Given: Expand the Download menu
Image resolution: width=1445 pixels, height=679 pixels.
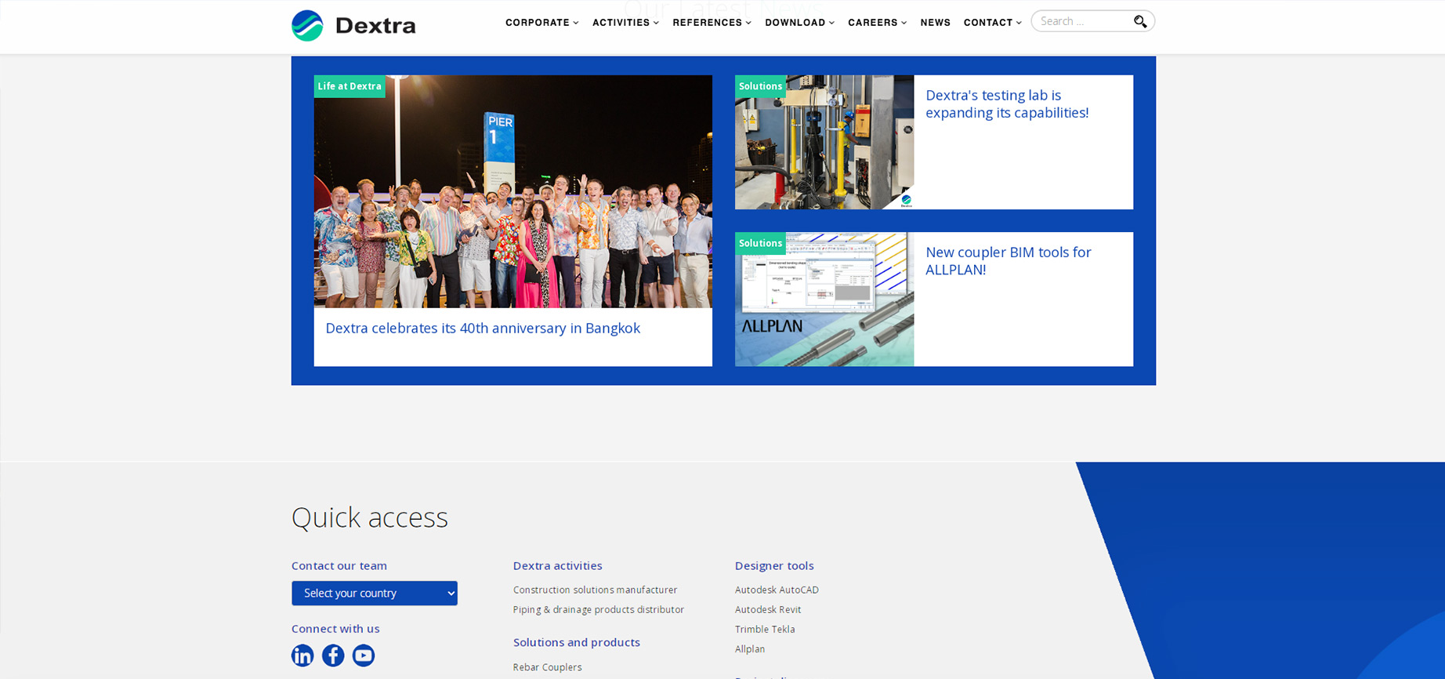Looking at the screenshot, I should click(x=799, y=23).
